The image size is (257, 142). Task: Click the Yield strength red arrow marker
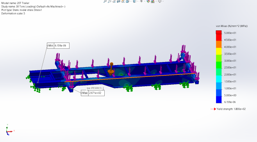[x=213, y=109]
